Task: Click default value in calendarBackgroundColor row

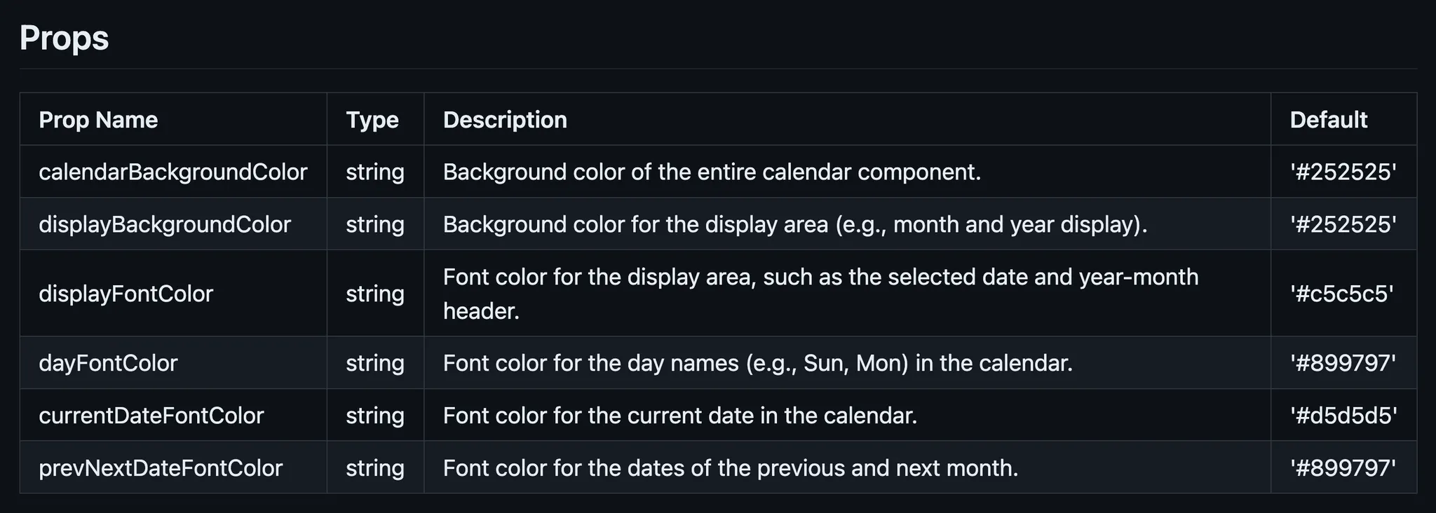Action: [1343, 172]
